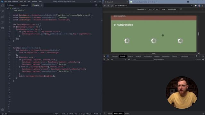The image size is (205, 115).
Task: Open the Source Control view in VS Code
Action: point(3,22)
